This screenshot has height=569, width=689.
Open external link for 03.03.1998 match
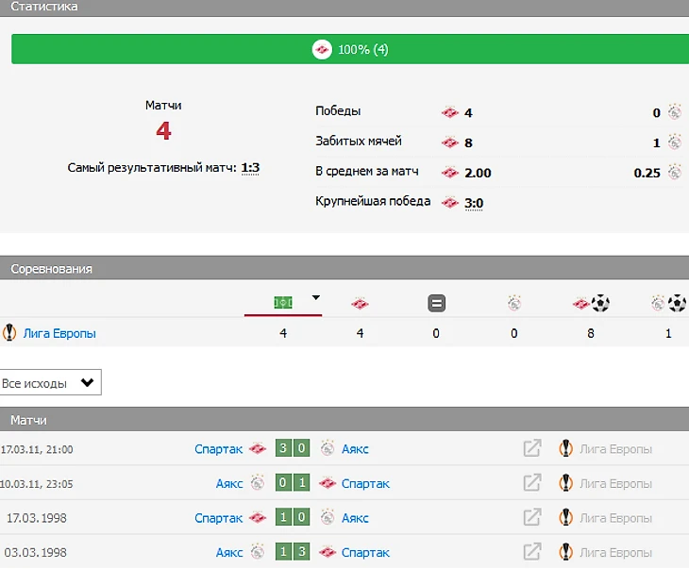[x=531, y=552]
